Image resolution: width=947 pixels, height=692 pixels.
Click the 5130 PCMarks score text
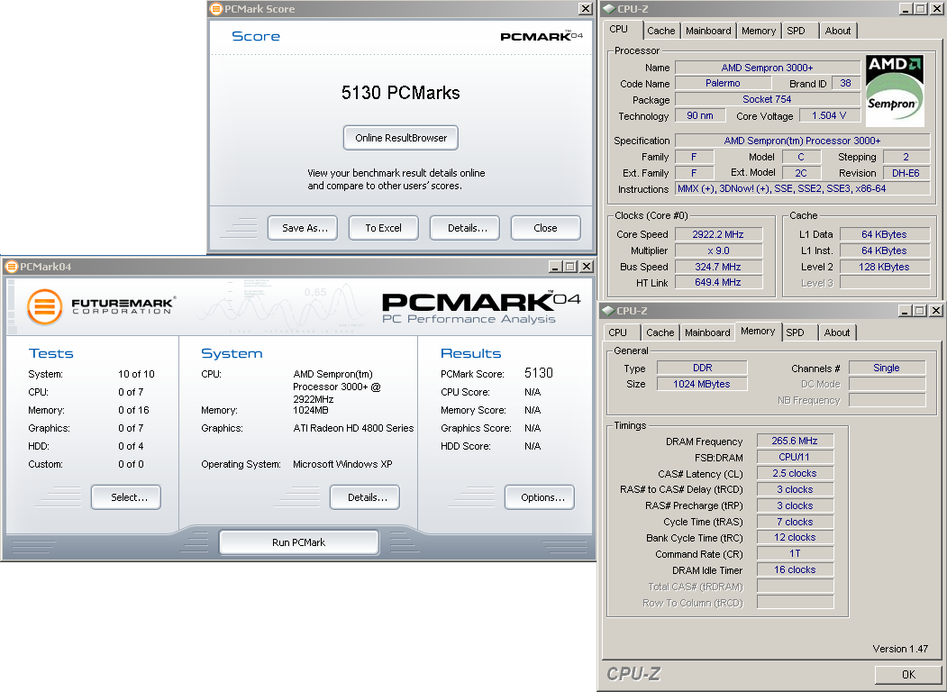coord(400,93)
